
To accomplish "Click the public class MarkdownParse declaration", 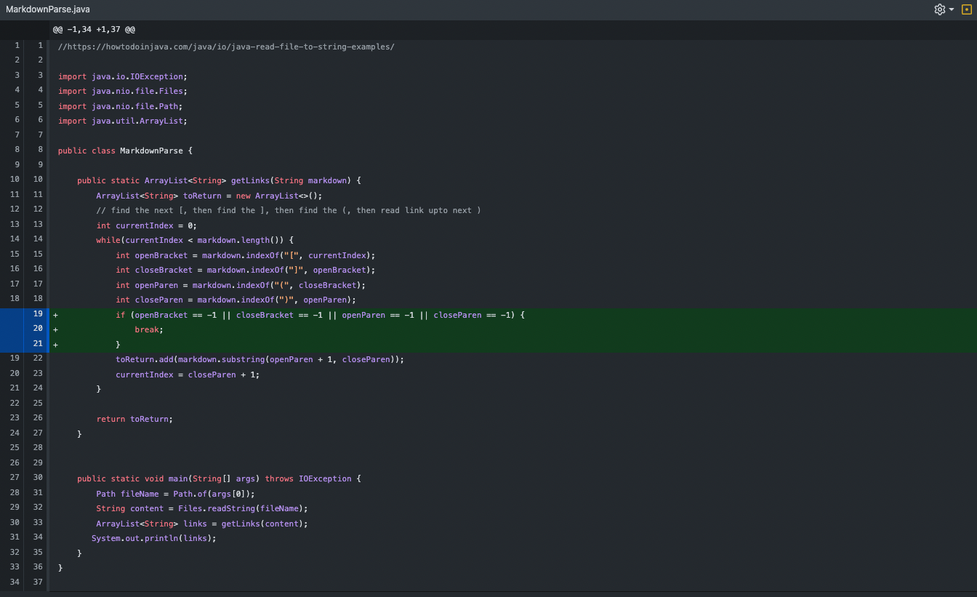I will (x=125, y=151).
